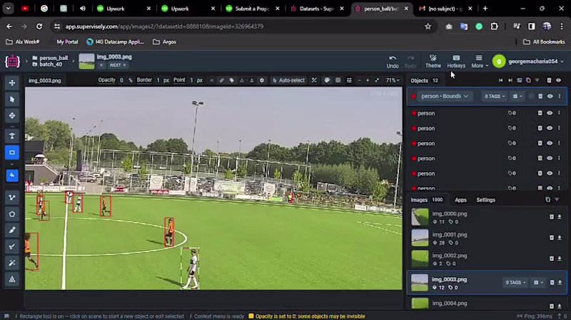Open the Argos bookmarks folder
This screenshot has height=320, width=571.
coord(165,42)
